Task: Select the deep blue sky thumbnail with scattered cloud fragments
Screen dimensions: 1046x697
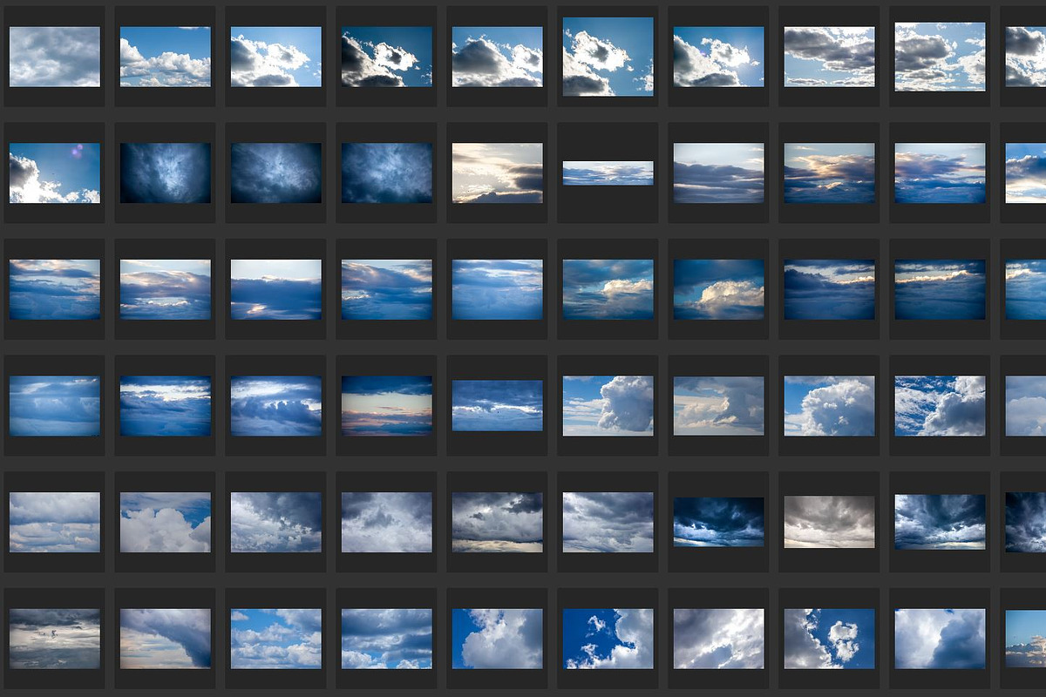Action: [x=608, y=639]
